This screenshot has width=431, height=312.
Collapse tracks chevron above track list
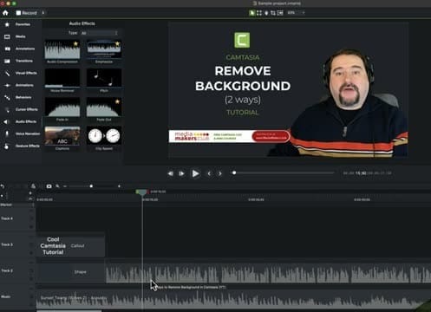click(30, 199)
